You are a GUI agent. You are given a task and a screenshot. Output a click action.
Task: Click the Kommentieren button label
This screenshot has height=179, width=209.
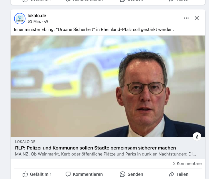click(x=88, y=174)
